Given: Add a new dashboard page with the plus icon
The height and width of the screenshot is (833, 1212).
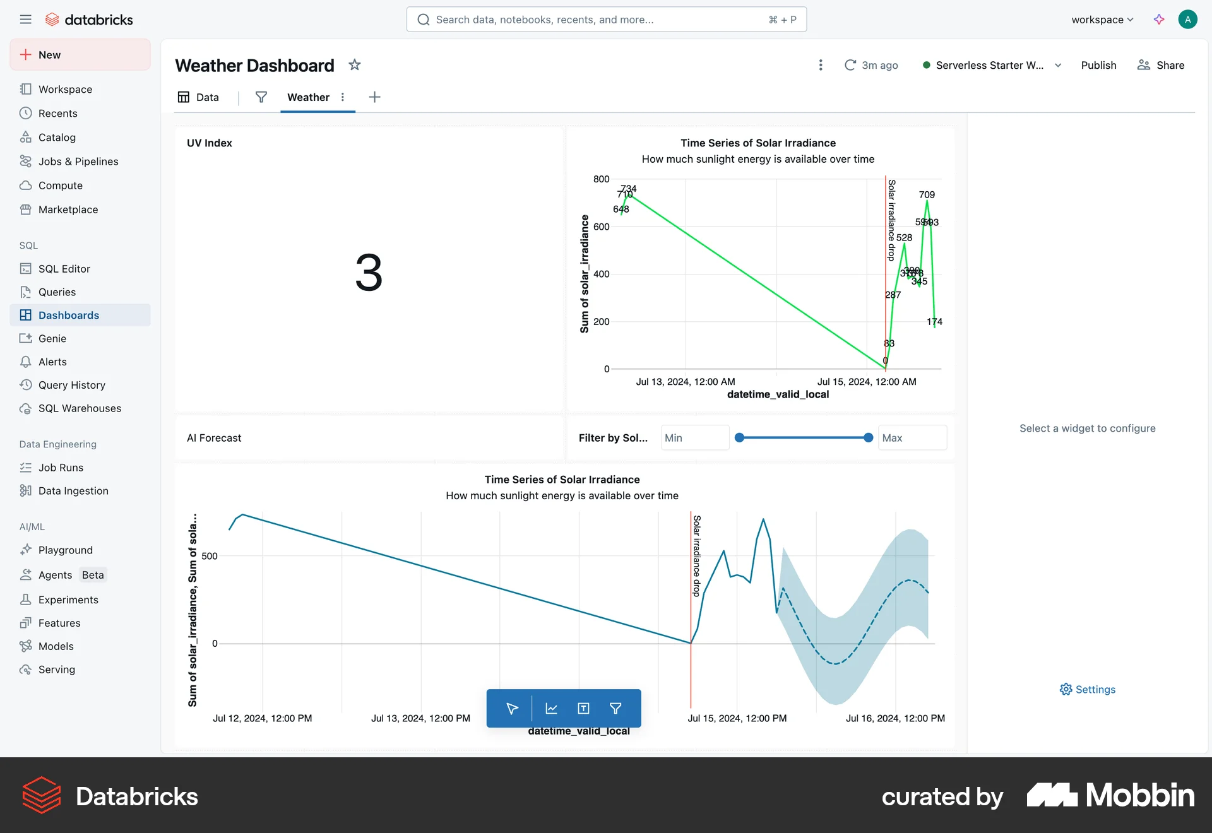Looking at the screenshot, I should pyautogui.click(x=374, y=97).
